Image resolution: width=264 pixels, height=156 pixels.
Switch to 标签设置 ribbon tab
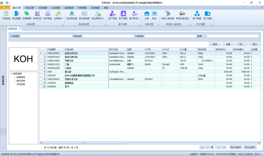pos(30,8)
